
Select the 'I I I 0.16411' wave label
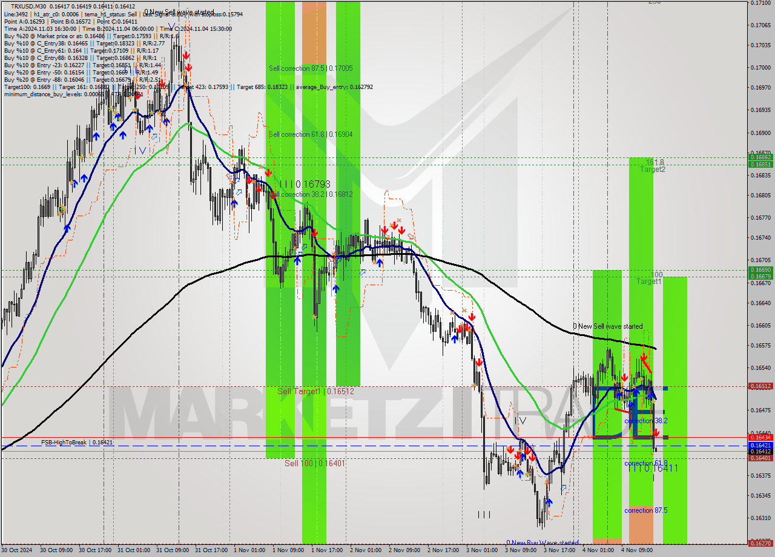[x=652, y=469]
